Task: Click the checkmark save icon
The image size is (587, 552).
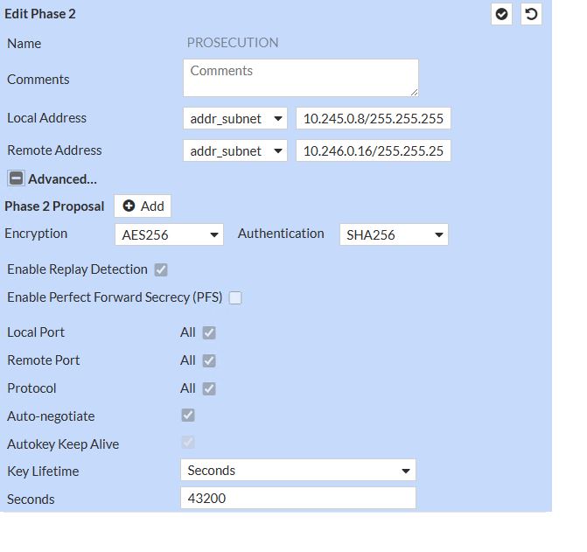Action: (501, 14)
